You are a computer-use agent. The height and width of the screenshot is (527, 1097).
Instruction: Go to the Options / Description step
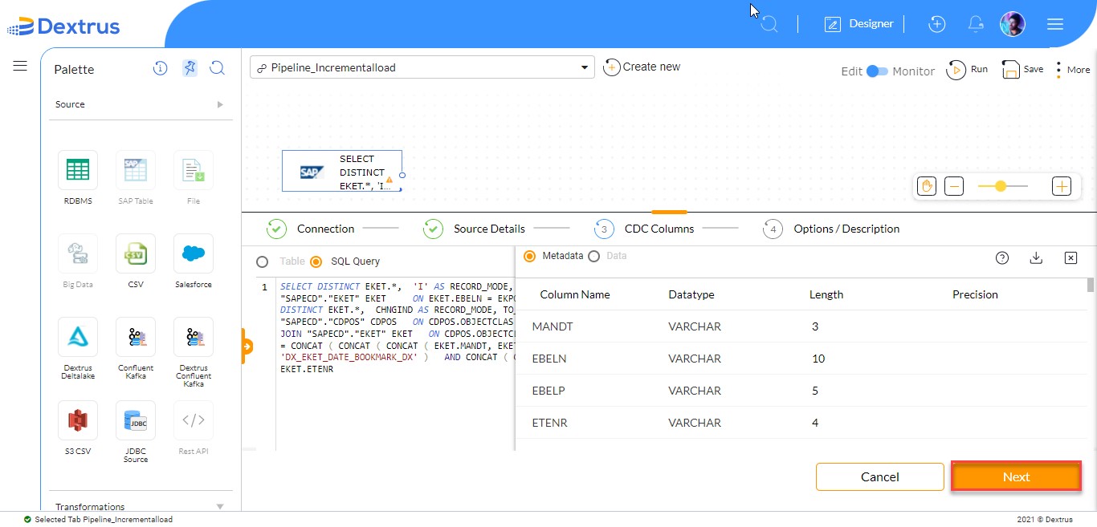tap(831, 229)
